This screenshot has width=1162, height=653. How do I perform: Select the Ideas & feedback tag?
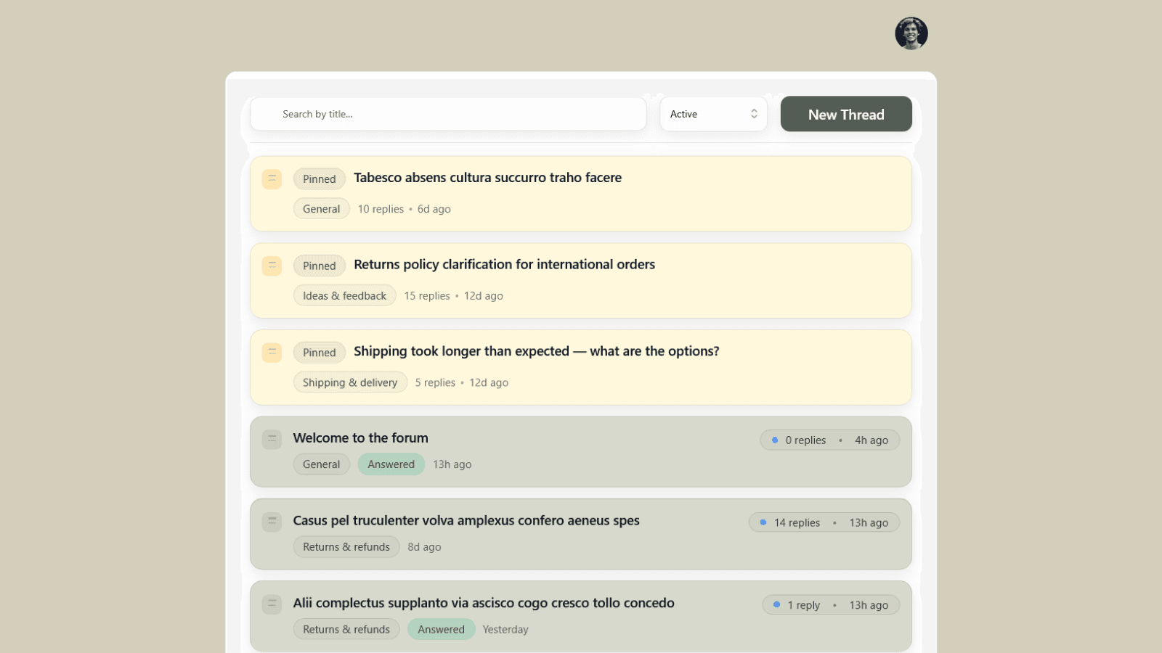pyautogui.click(x=344, y=296)
